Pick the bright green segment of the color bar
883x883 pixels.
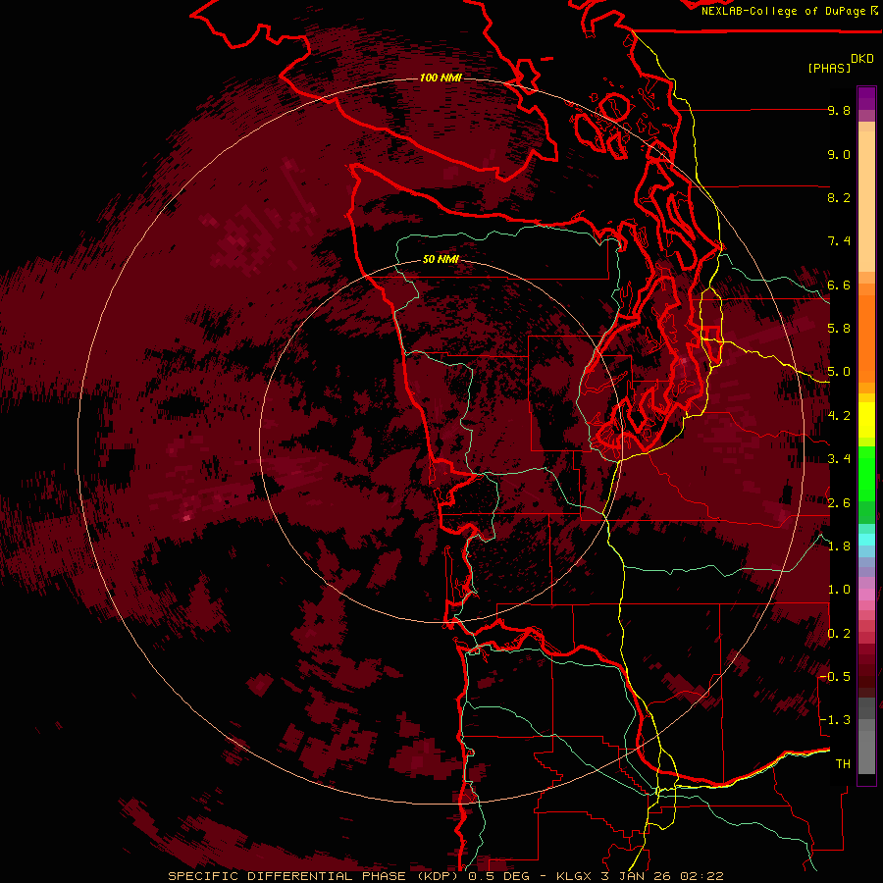pyautogui.click(x=866, y=473)
